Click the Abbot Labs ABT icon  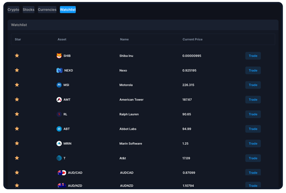pos(59,129)
